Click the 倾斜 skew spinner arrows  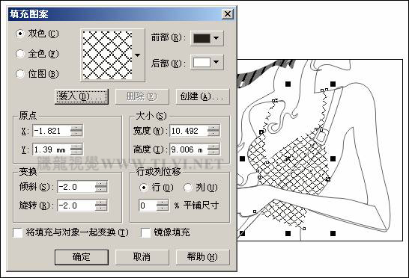click(x=101, y=187)
